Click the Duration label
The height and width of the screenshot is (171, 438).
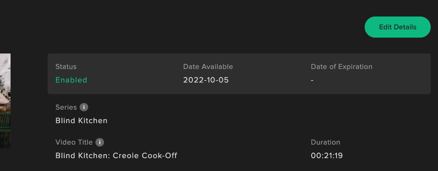pos(325,142)
